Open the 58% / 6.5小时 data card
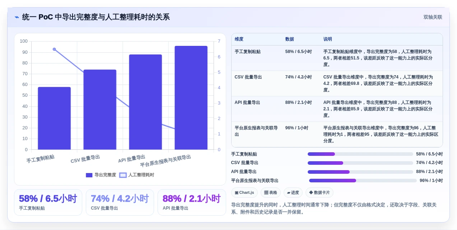This screenshot has width=457, height=230. coord(48,202)
